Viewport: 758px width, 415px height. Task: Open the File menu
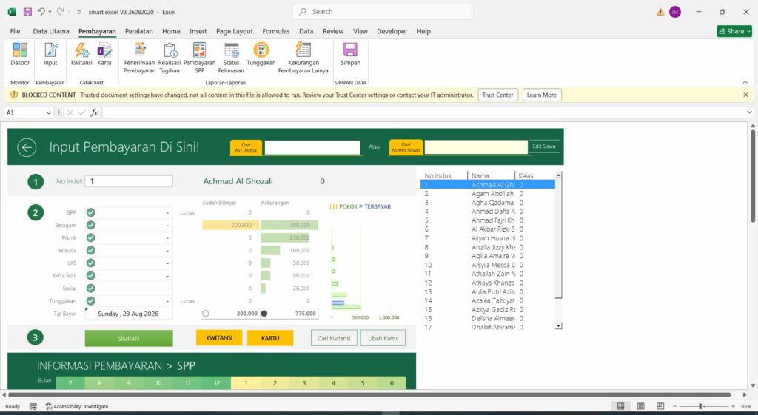[15, 31]
